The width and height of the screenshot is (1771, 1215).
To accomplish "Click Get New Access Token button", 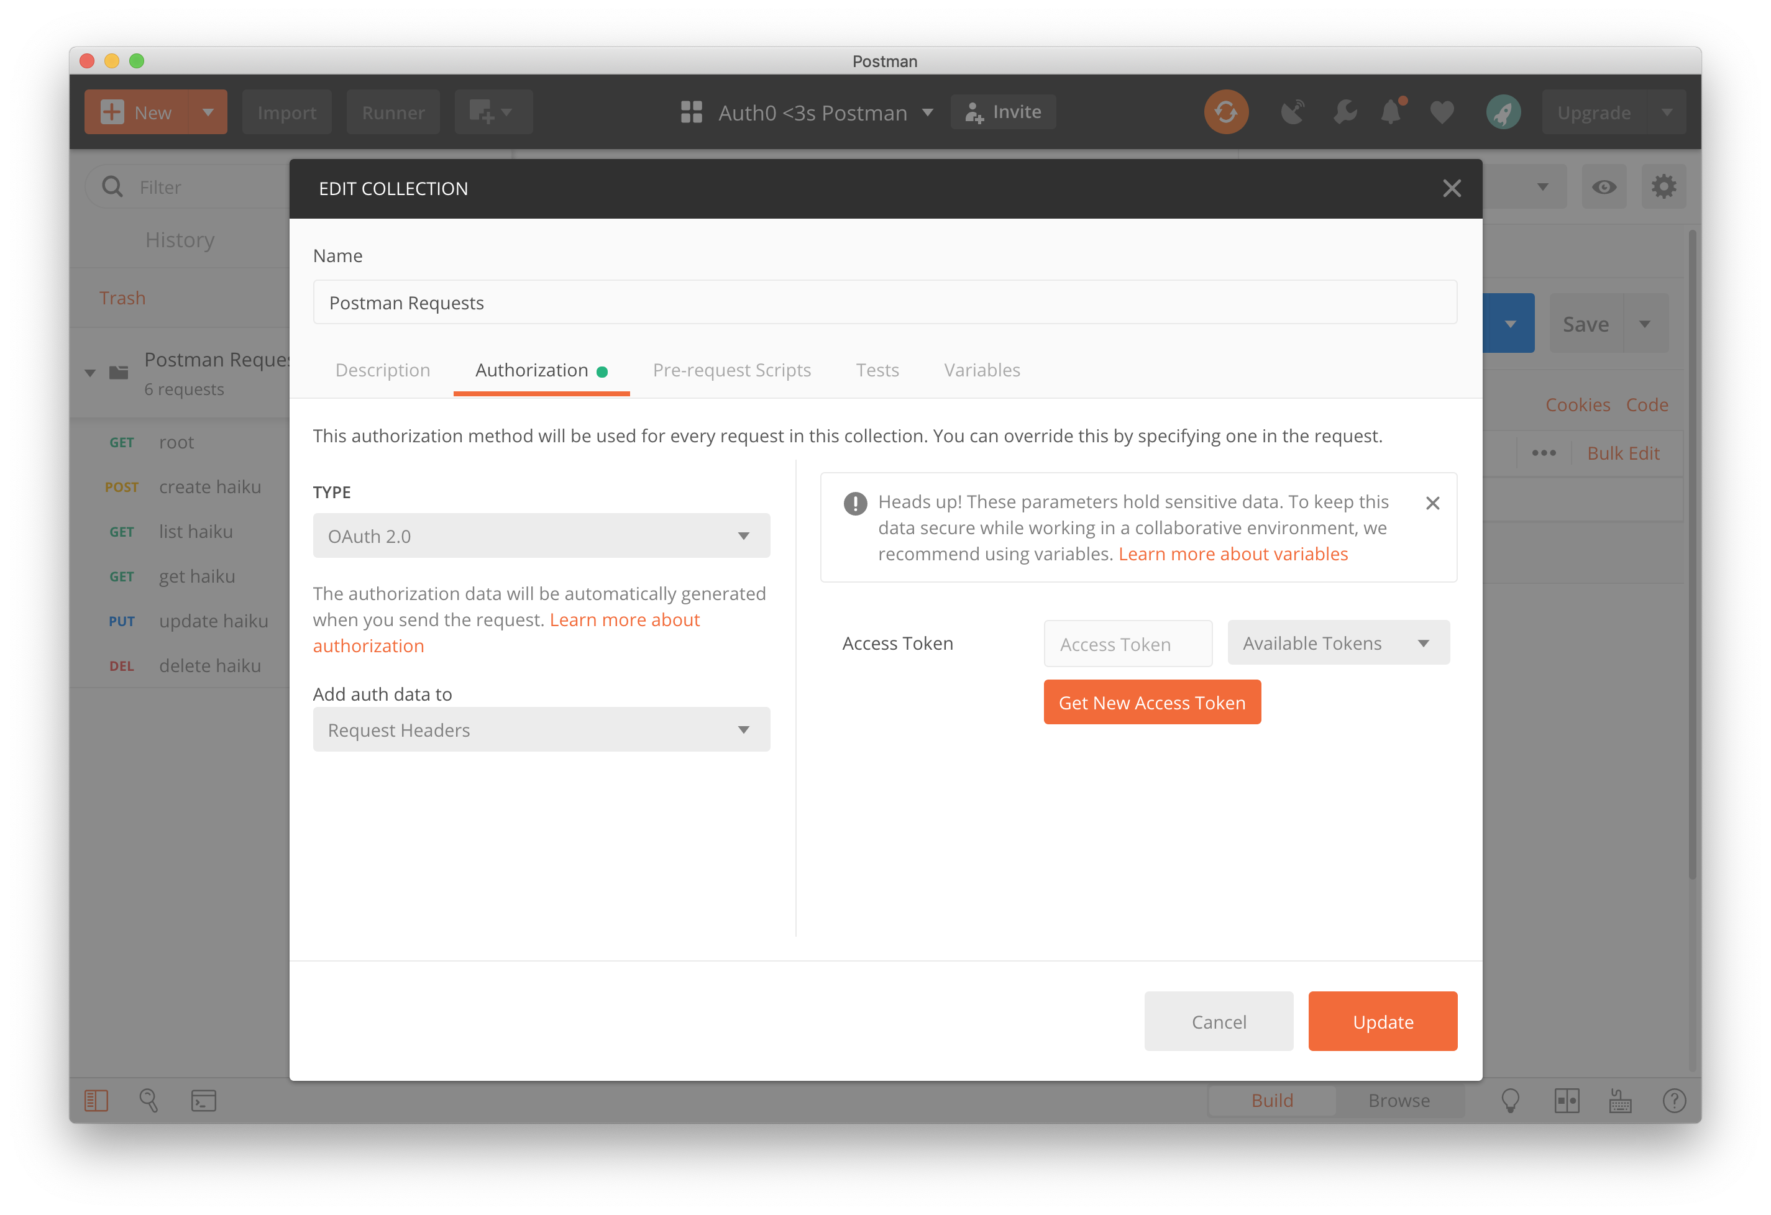I will (x=1152, y=701).
